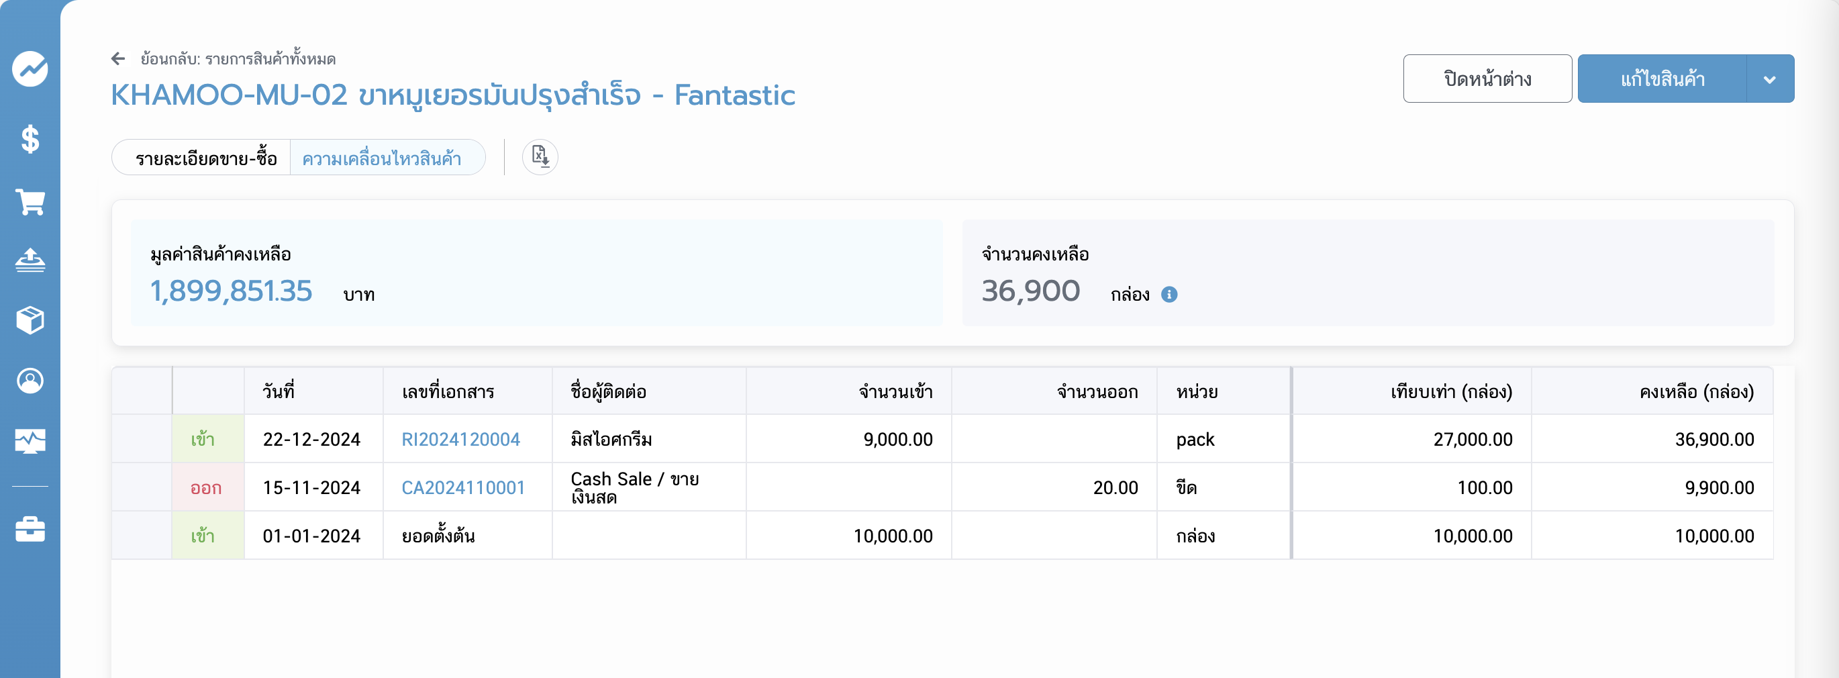1839x678 pixels.
Task: Click the info icon next to กล่อง
Action: pyautogui.click(x=1169, y=294)
